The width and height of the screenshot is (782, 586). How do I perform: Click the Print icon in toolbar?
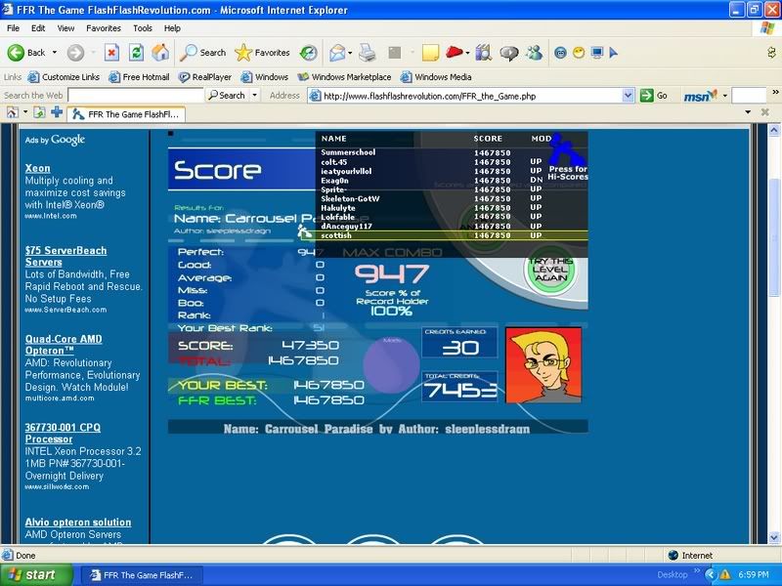[x=367, y=53]
